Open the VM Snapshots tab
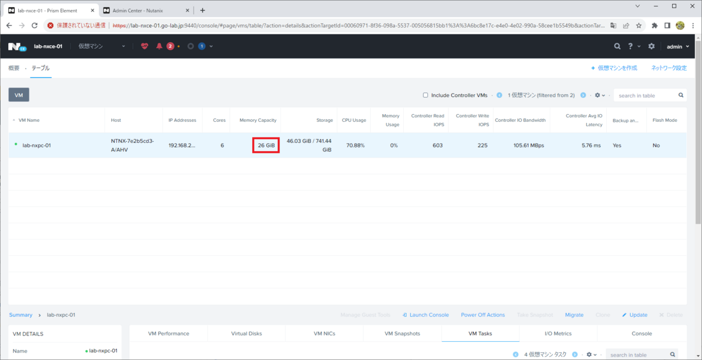The height and width of the screenshot is (360, 702). click(402, 333)
